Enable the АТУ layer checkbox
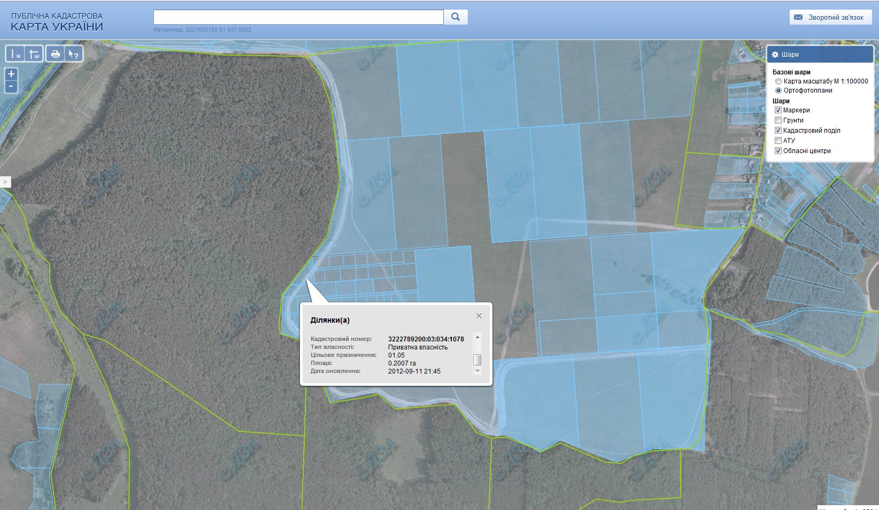Screen dimensions: 879x510 (778, 141)
